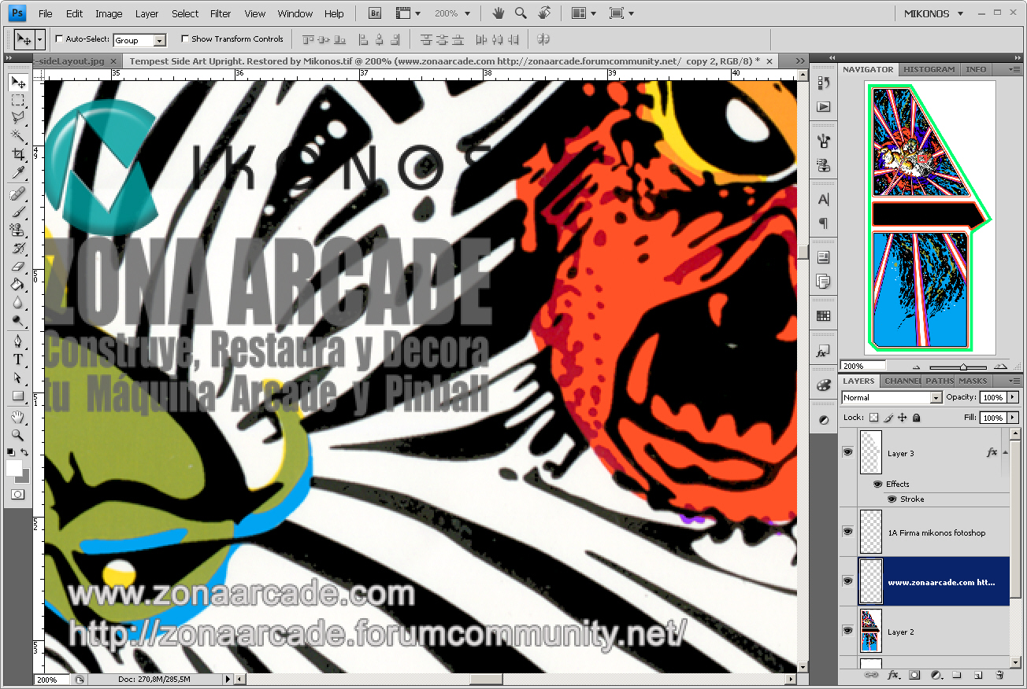
Task: Click the delete layer trash icon
Action: pos(999,675)
